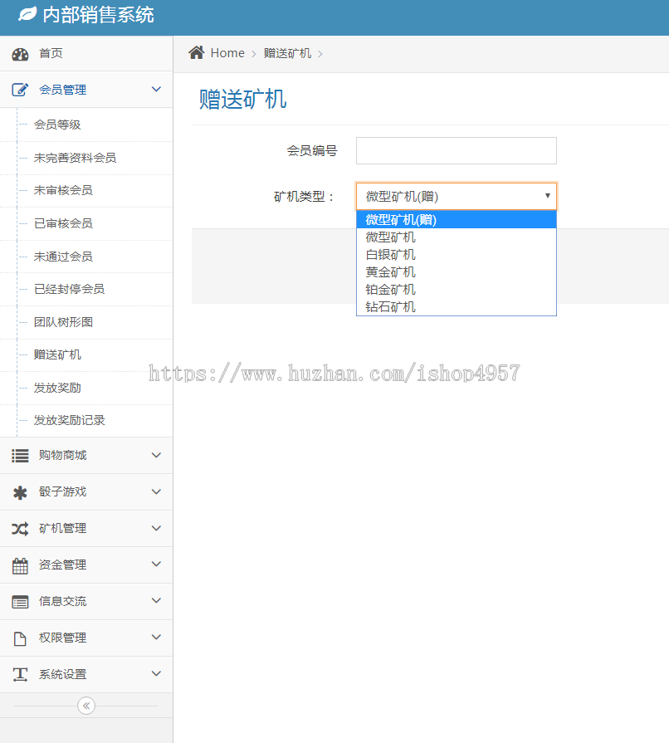669x743 pixels.
Task: Click the 矿机类型 label
Action: pos(304,196)
